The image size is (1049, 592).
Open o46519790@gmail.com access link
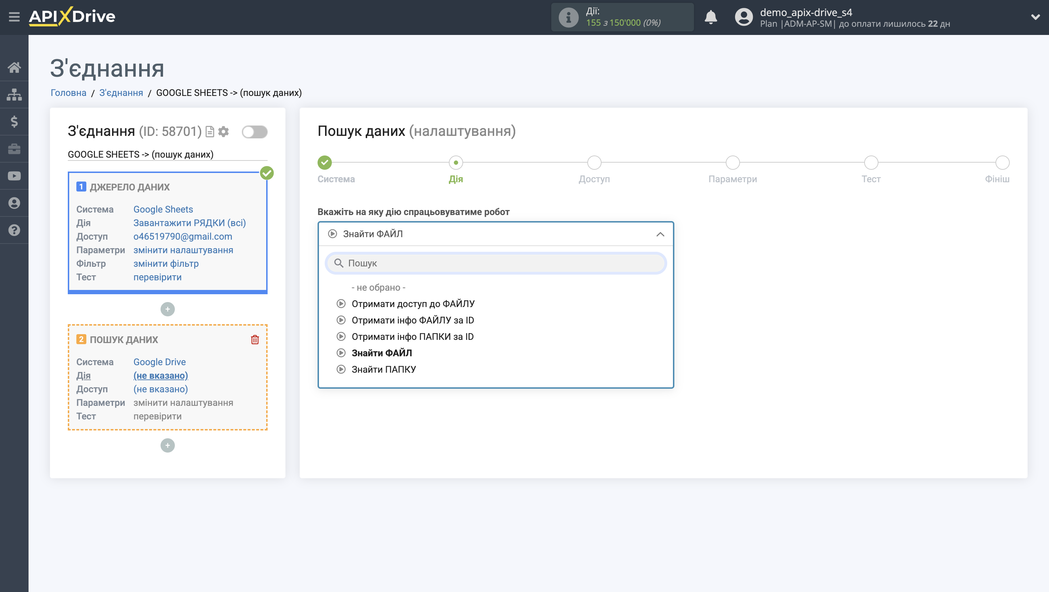pos(183,236)
